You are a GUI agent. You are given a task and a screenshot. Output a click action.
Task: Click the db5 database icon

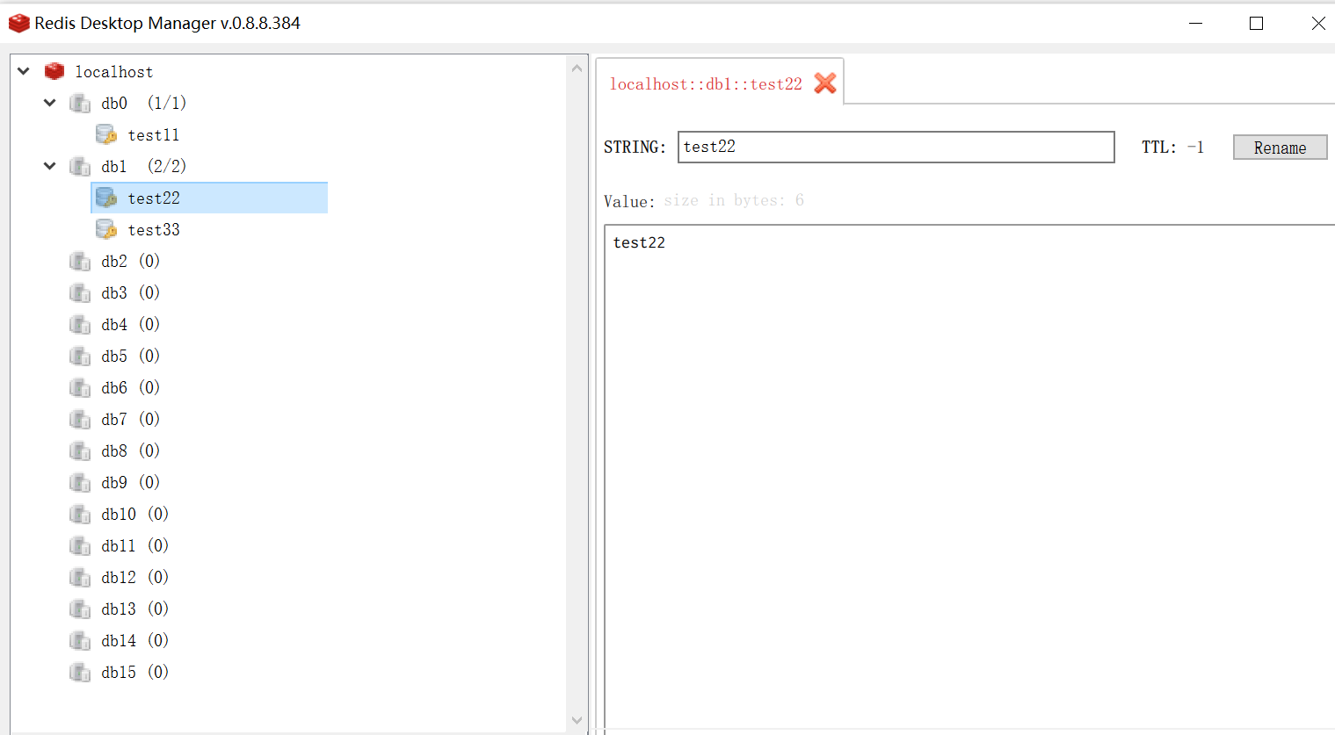coord(80,357)
